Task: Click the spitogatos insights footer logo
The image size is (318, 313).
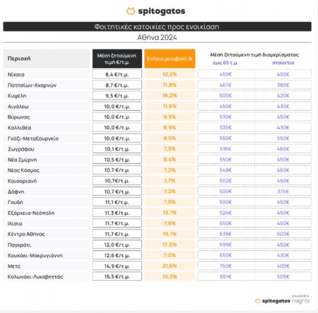Action: click(282, 301)
